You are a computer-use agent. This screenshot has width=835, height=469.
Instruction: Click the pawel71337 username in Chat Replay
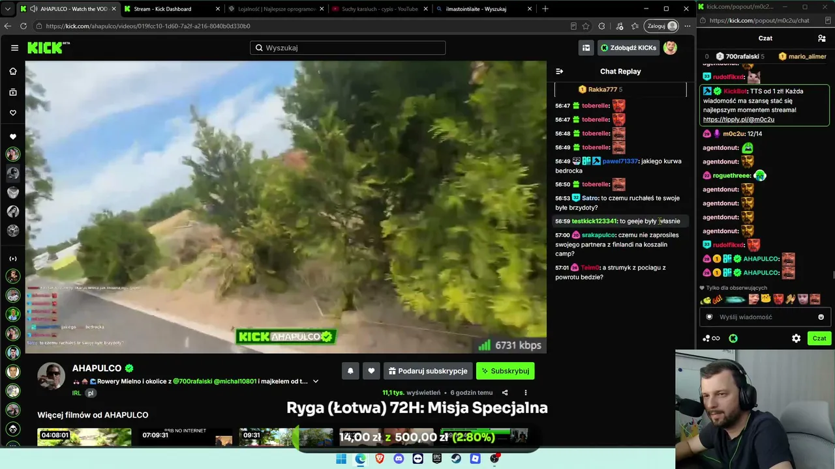[620, 161]
